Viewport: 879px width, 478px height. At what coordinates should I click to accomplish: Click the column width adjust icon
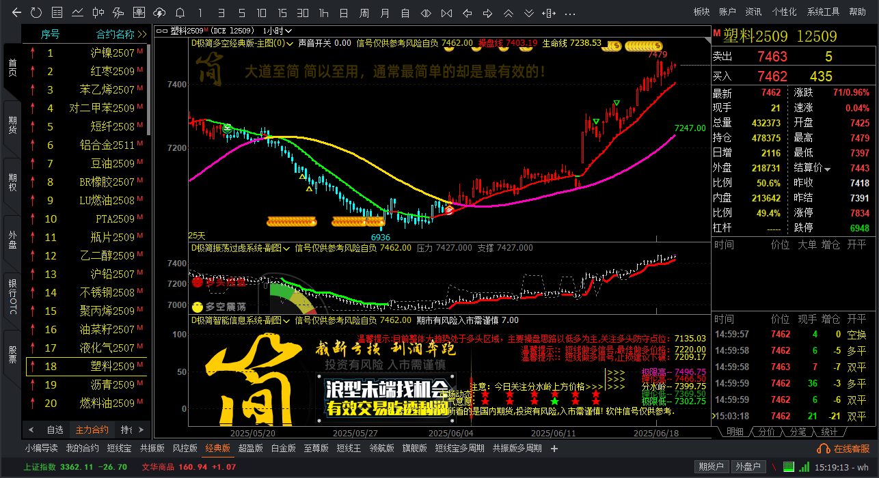coord(549,12)
